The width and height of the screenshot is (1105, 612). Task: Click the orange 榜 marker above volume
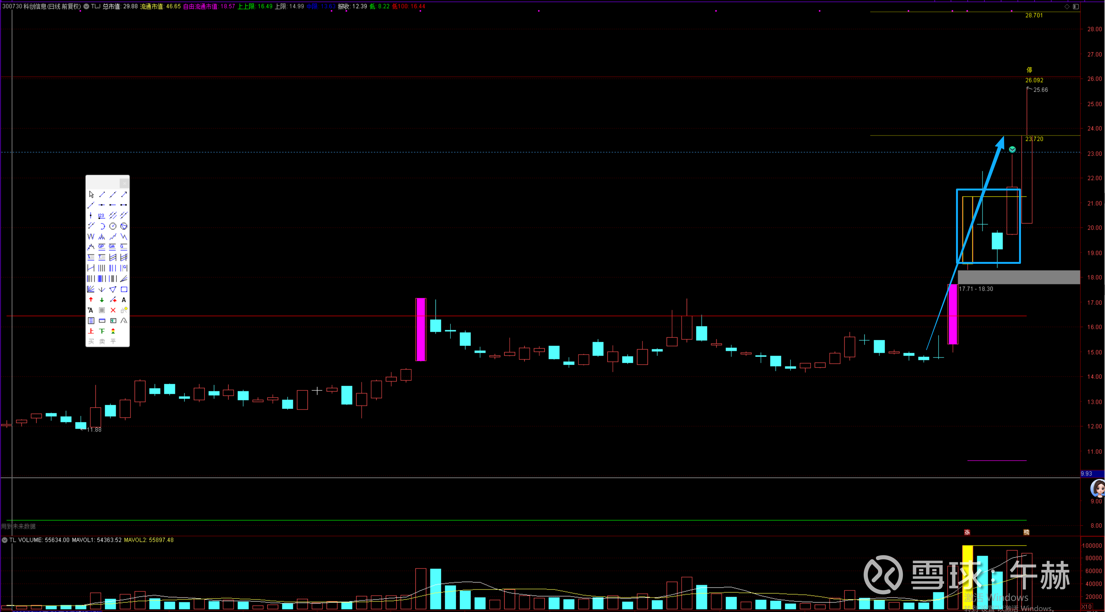[1026, 532]
